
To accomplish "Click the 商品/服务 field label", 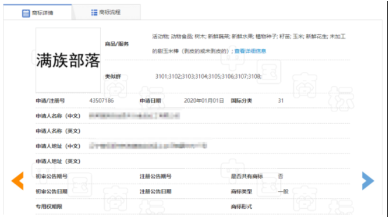I will [x=117, y=44].
